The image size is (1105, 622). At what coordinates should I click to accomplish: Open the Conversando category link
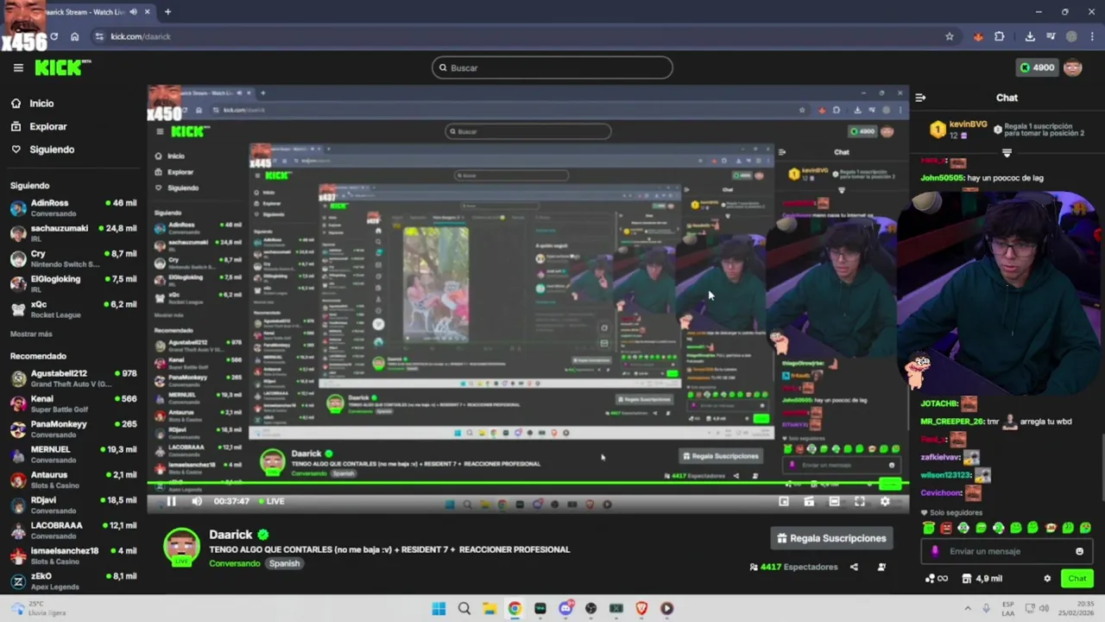coord(234,563)
